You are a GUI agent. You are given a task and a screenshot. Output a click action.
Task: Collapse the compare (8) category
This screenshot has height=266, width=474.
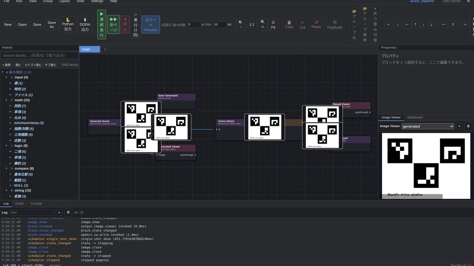[x=6, y=168]
